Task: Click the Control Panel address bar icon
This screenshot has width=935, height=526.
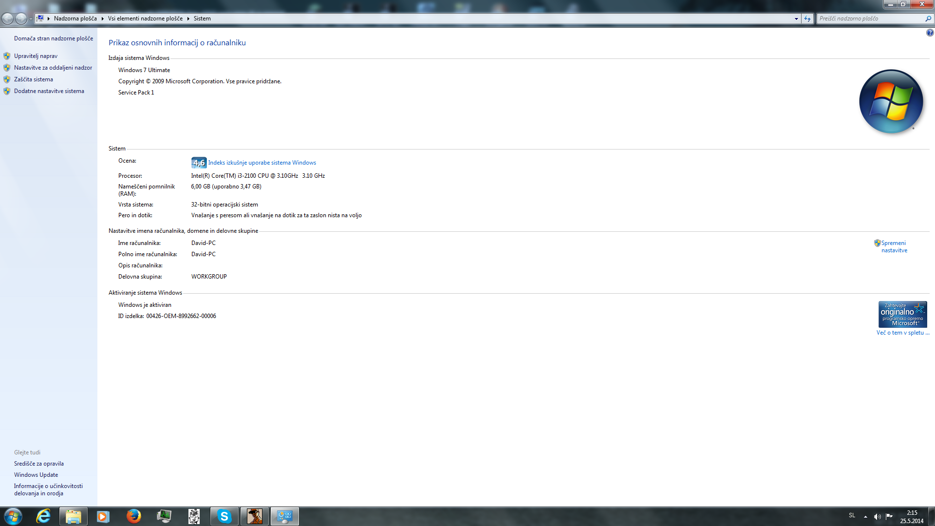Action: click(x=40, y=19)
